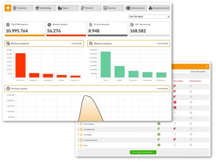
Task: Click the NX - Not existing icon
Action: [x=132, y=25]
